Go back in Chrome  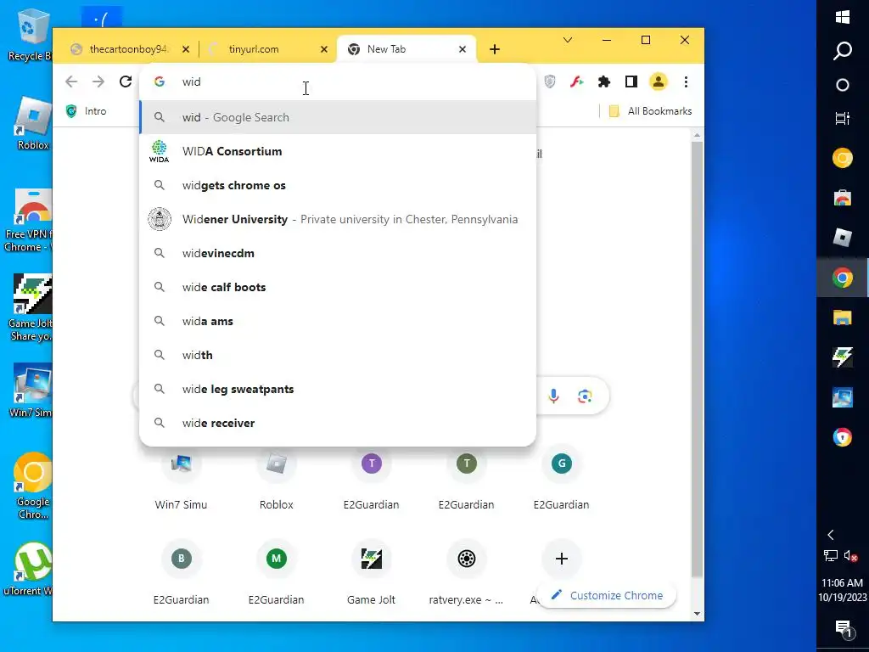pyautogui.click(x=71, y=81)
